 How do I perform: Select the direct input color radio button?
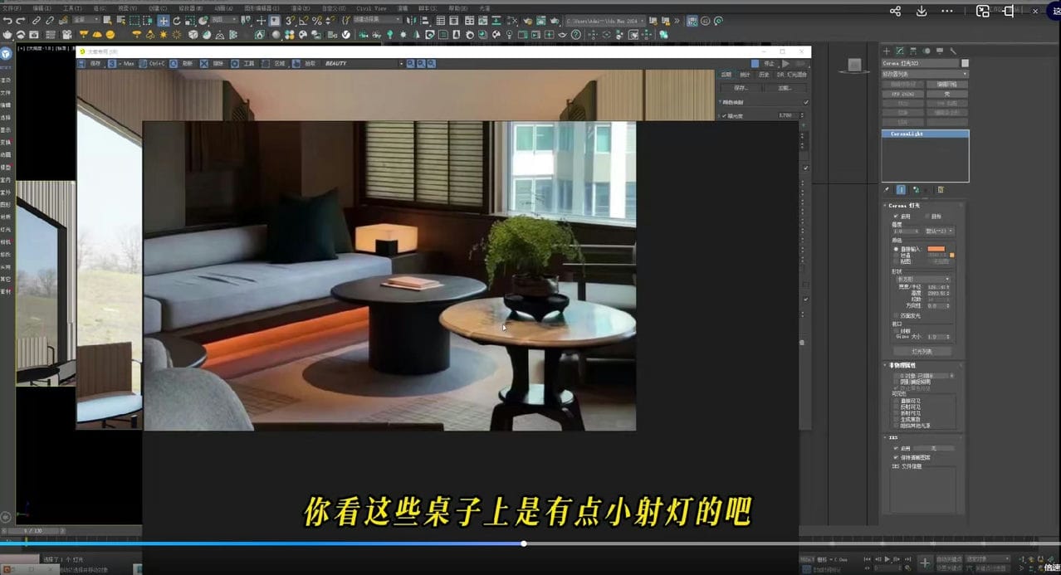[x=896, y=248]
